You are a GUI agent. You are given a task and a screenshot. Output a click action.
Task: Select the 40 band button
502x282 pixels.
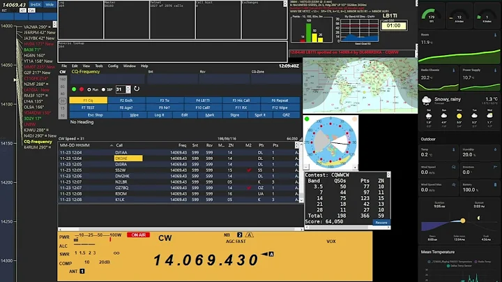63,94
